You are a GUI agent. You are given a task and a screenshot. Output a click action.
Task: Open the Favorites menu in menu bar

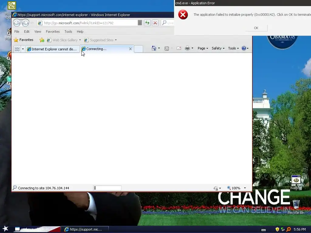(53, 32)
